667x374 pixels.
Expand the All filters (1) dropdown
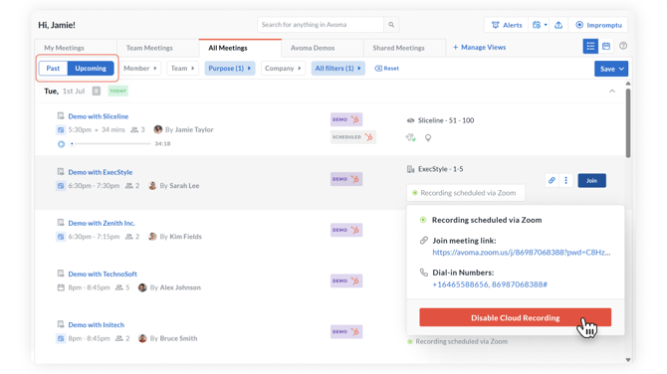click(x=338, y=68)
